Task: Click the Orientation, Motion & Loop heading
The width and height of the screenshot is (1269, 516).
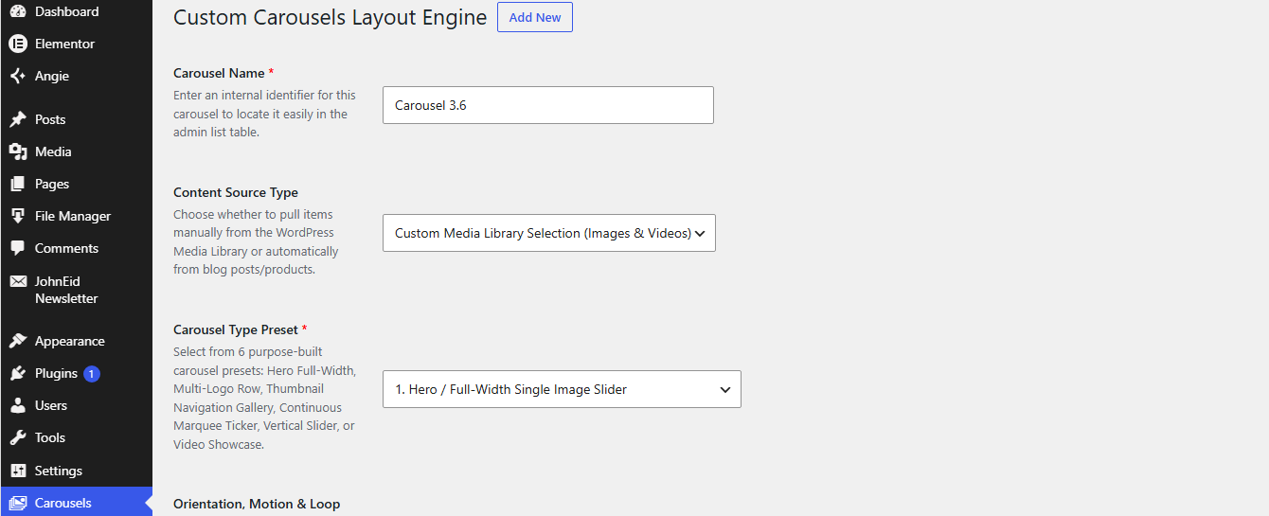Action: (x=257, y=504)
